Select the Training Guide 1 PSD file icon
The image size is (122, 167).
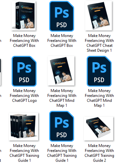[x=62, y=126]
